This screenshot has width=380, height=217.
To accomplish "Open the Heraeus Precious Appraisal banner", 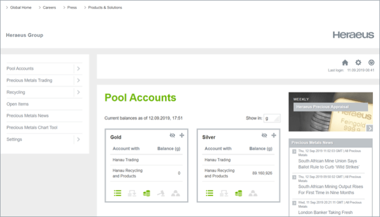I will coord(330,113).
